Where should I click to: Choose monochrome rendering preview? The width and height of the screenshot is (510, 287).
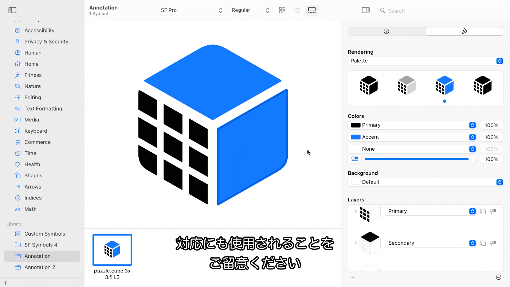coord(369,85)
